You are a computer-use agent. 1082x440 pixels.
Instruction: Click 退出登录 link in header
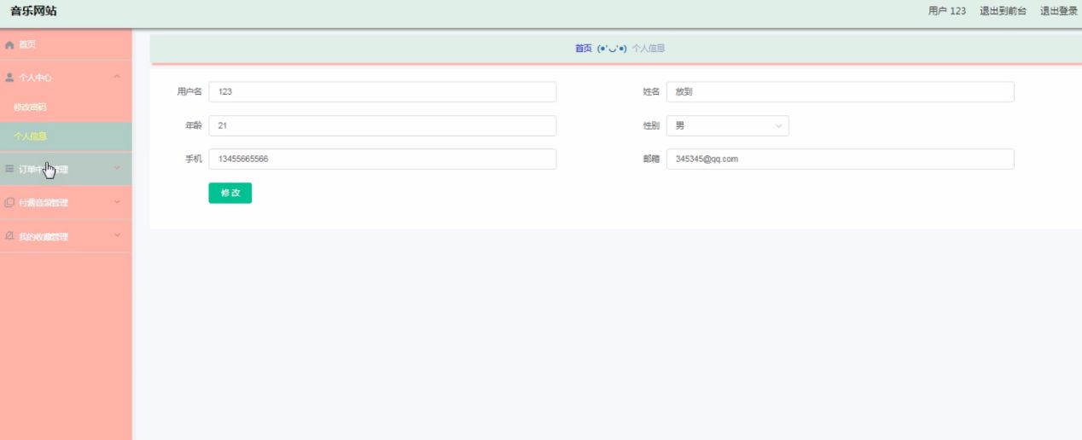[x=1058, y=11]
